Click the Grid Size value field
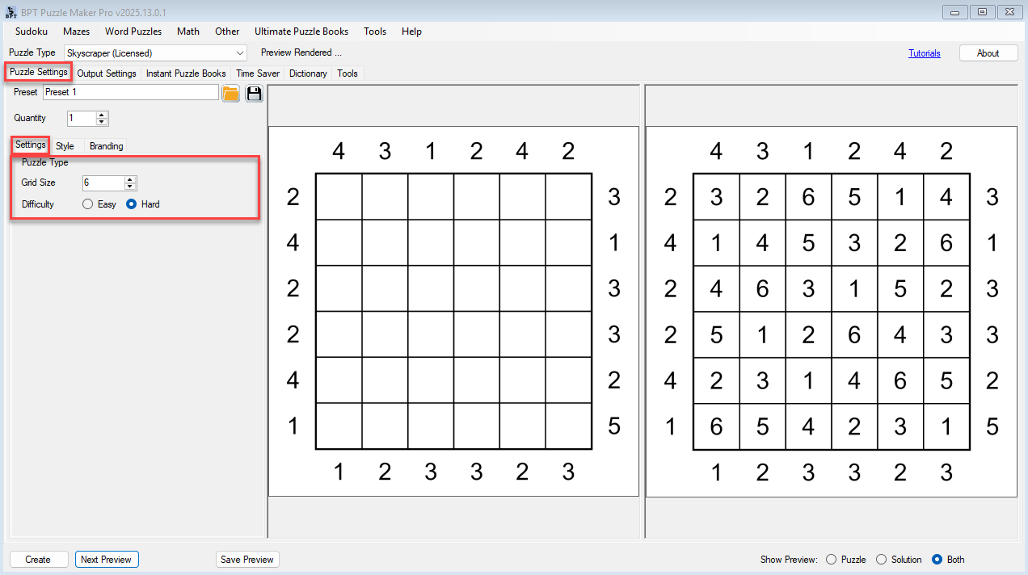This screenshot has width=1028, height=575. click(103, 183)
